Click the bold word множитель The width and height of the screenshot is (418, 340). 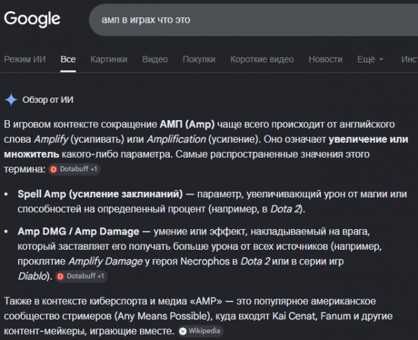(x=31, y=154)
